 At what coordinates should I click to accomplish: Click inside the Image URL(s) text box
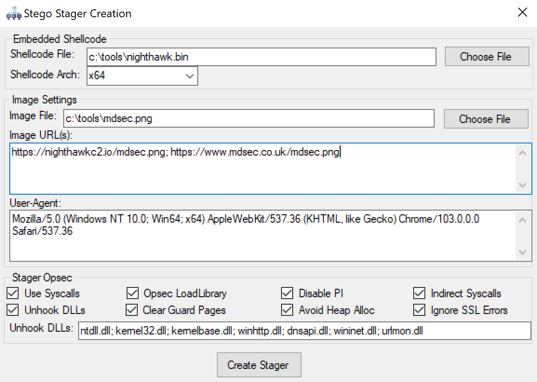263,169
